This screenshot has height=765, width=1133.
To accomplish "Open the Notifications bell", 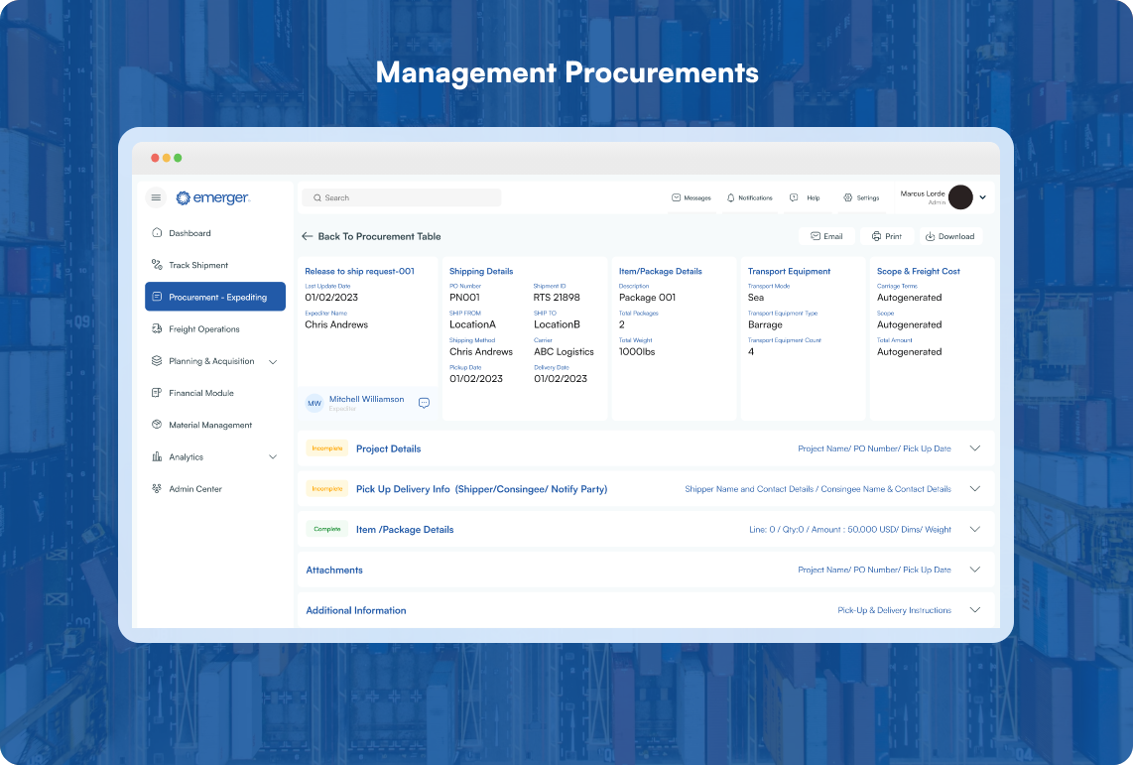I will (749, 197).
